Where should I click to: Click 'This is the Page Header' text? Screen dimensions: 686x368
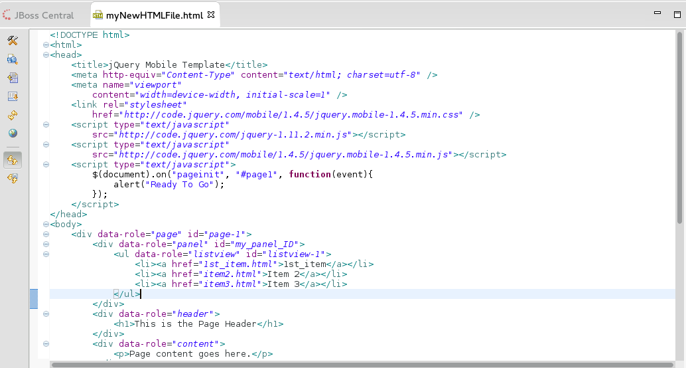196,323
